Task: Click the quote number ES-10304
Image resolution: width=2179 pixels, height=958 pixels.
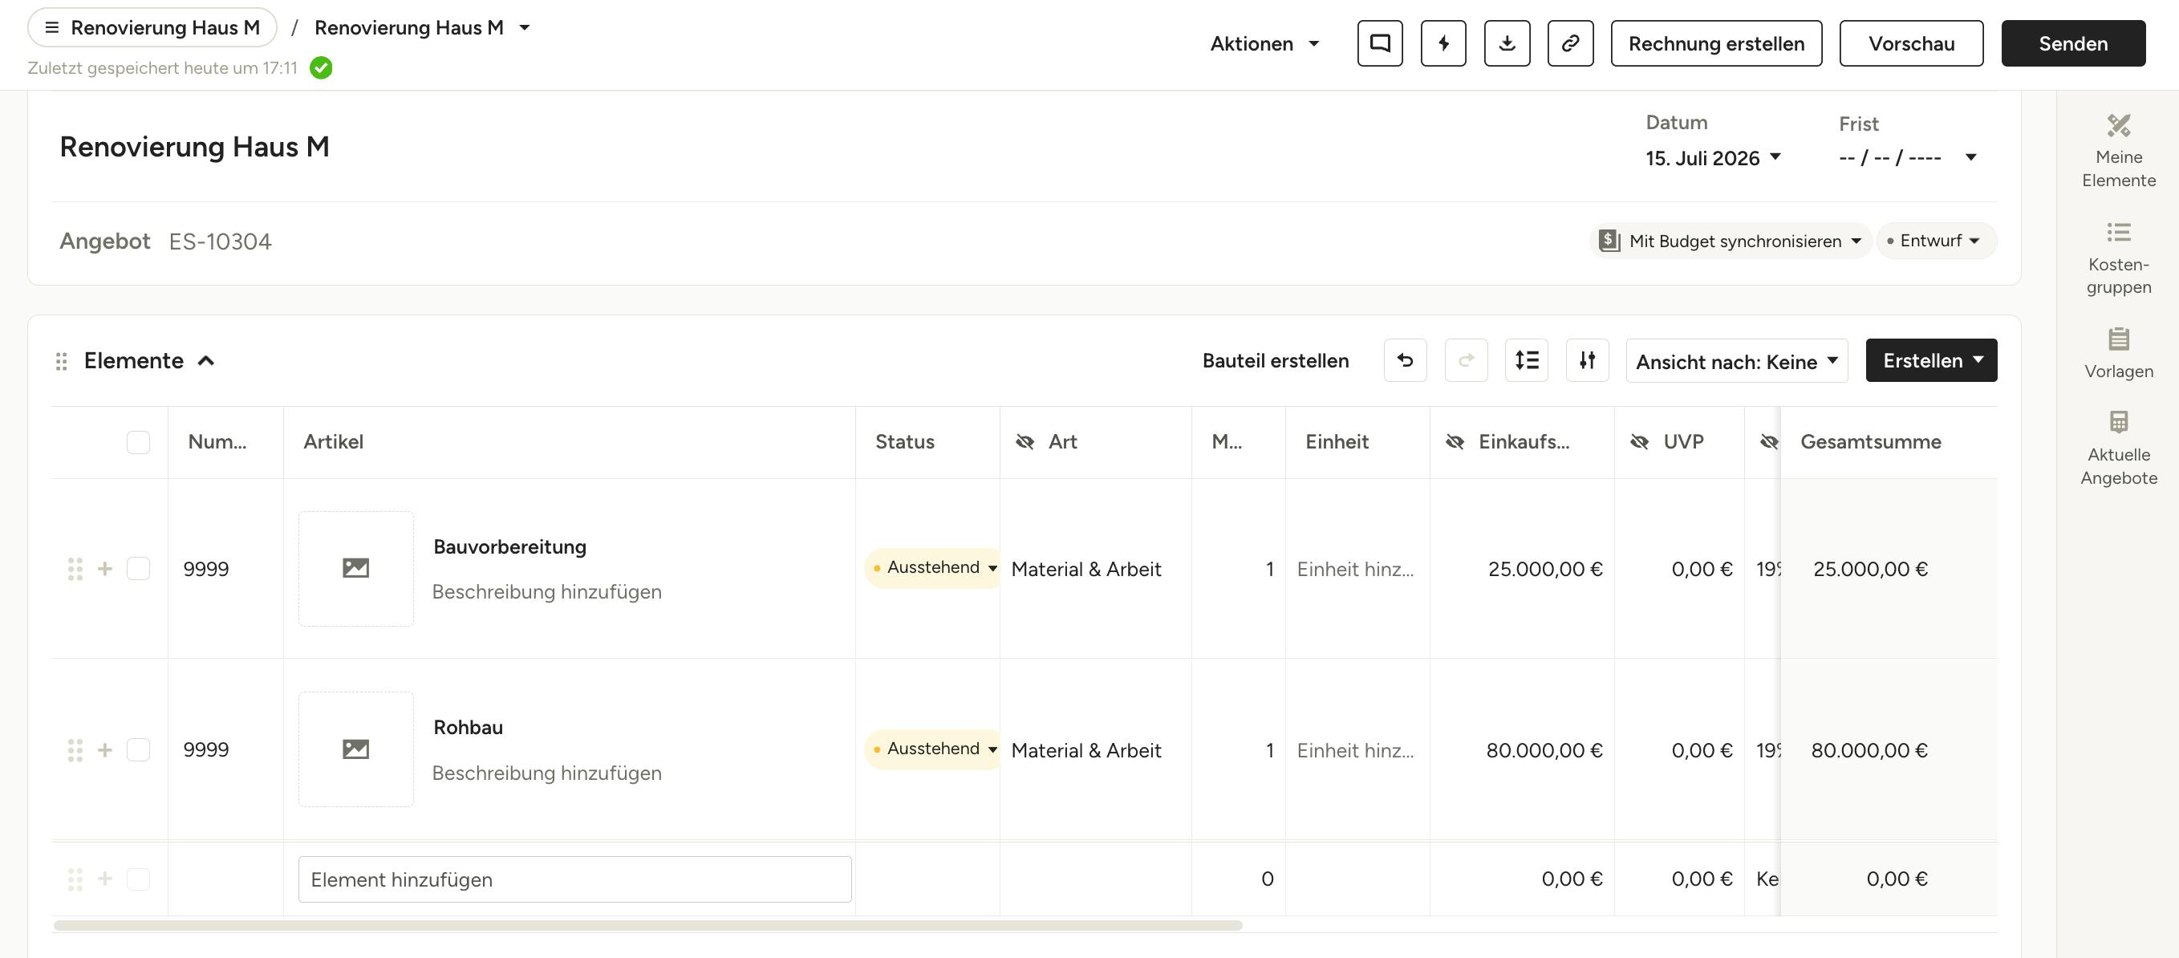Action: point(220,242)
